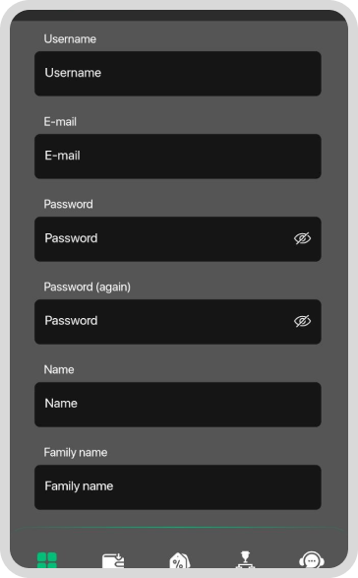The width and height of the screenshot is (358, 578).
Task: Click the E-mail label text
Action: tap(60, 122)
